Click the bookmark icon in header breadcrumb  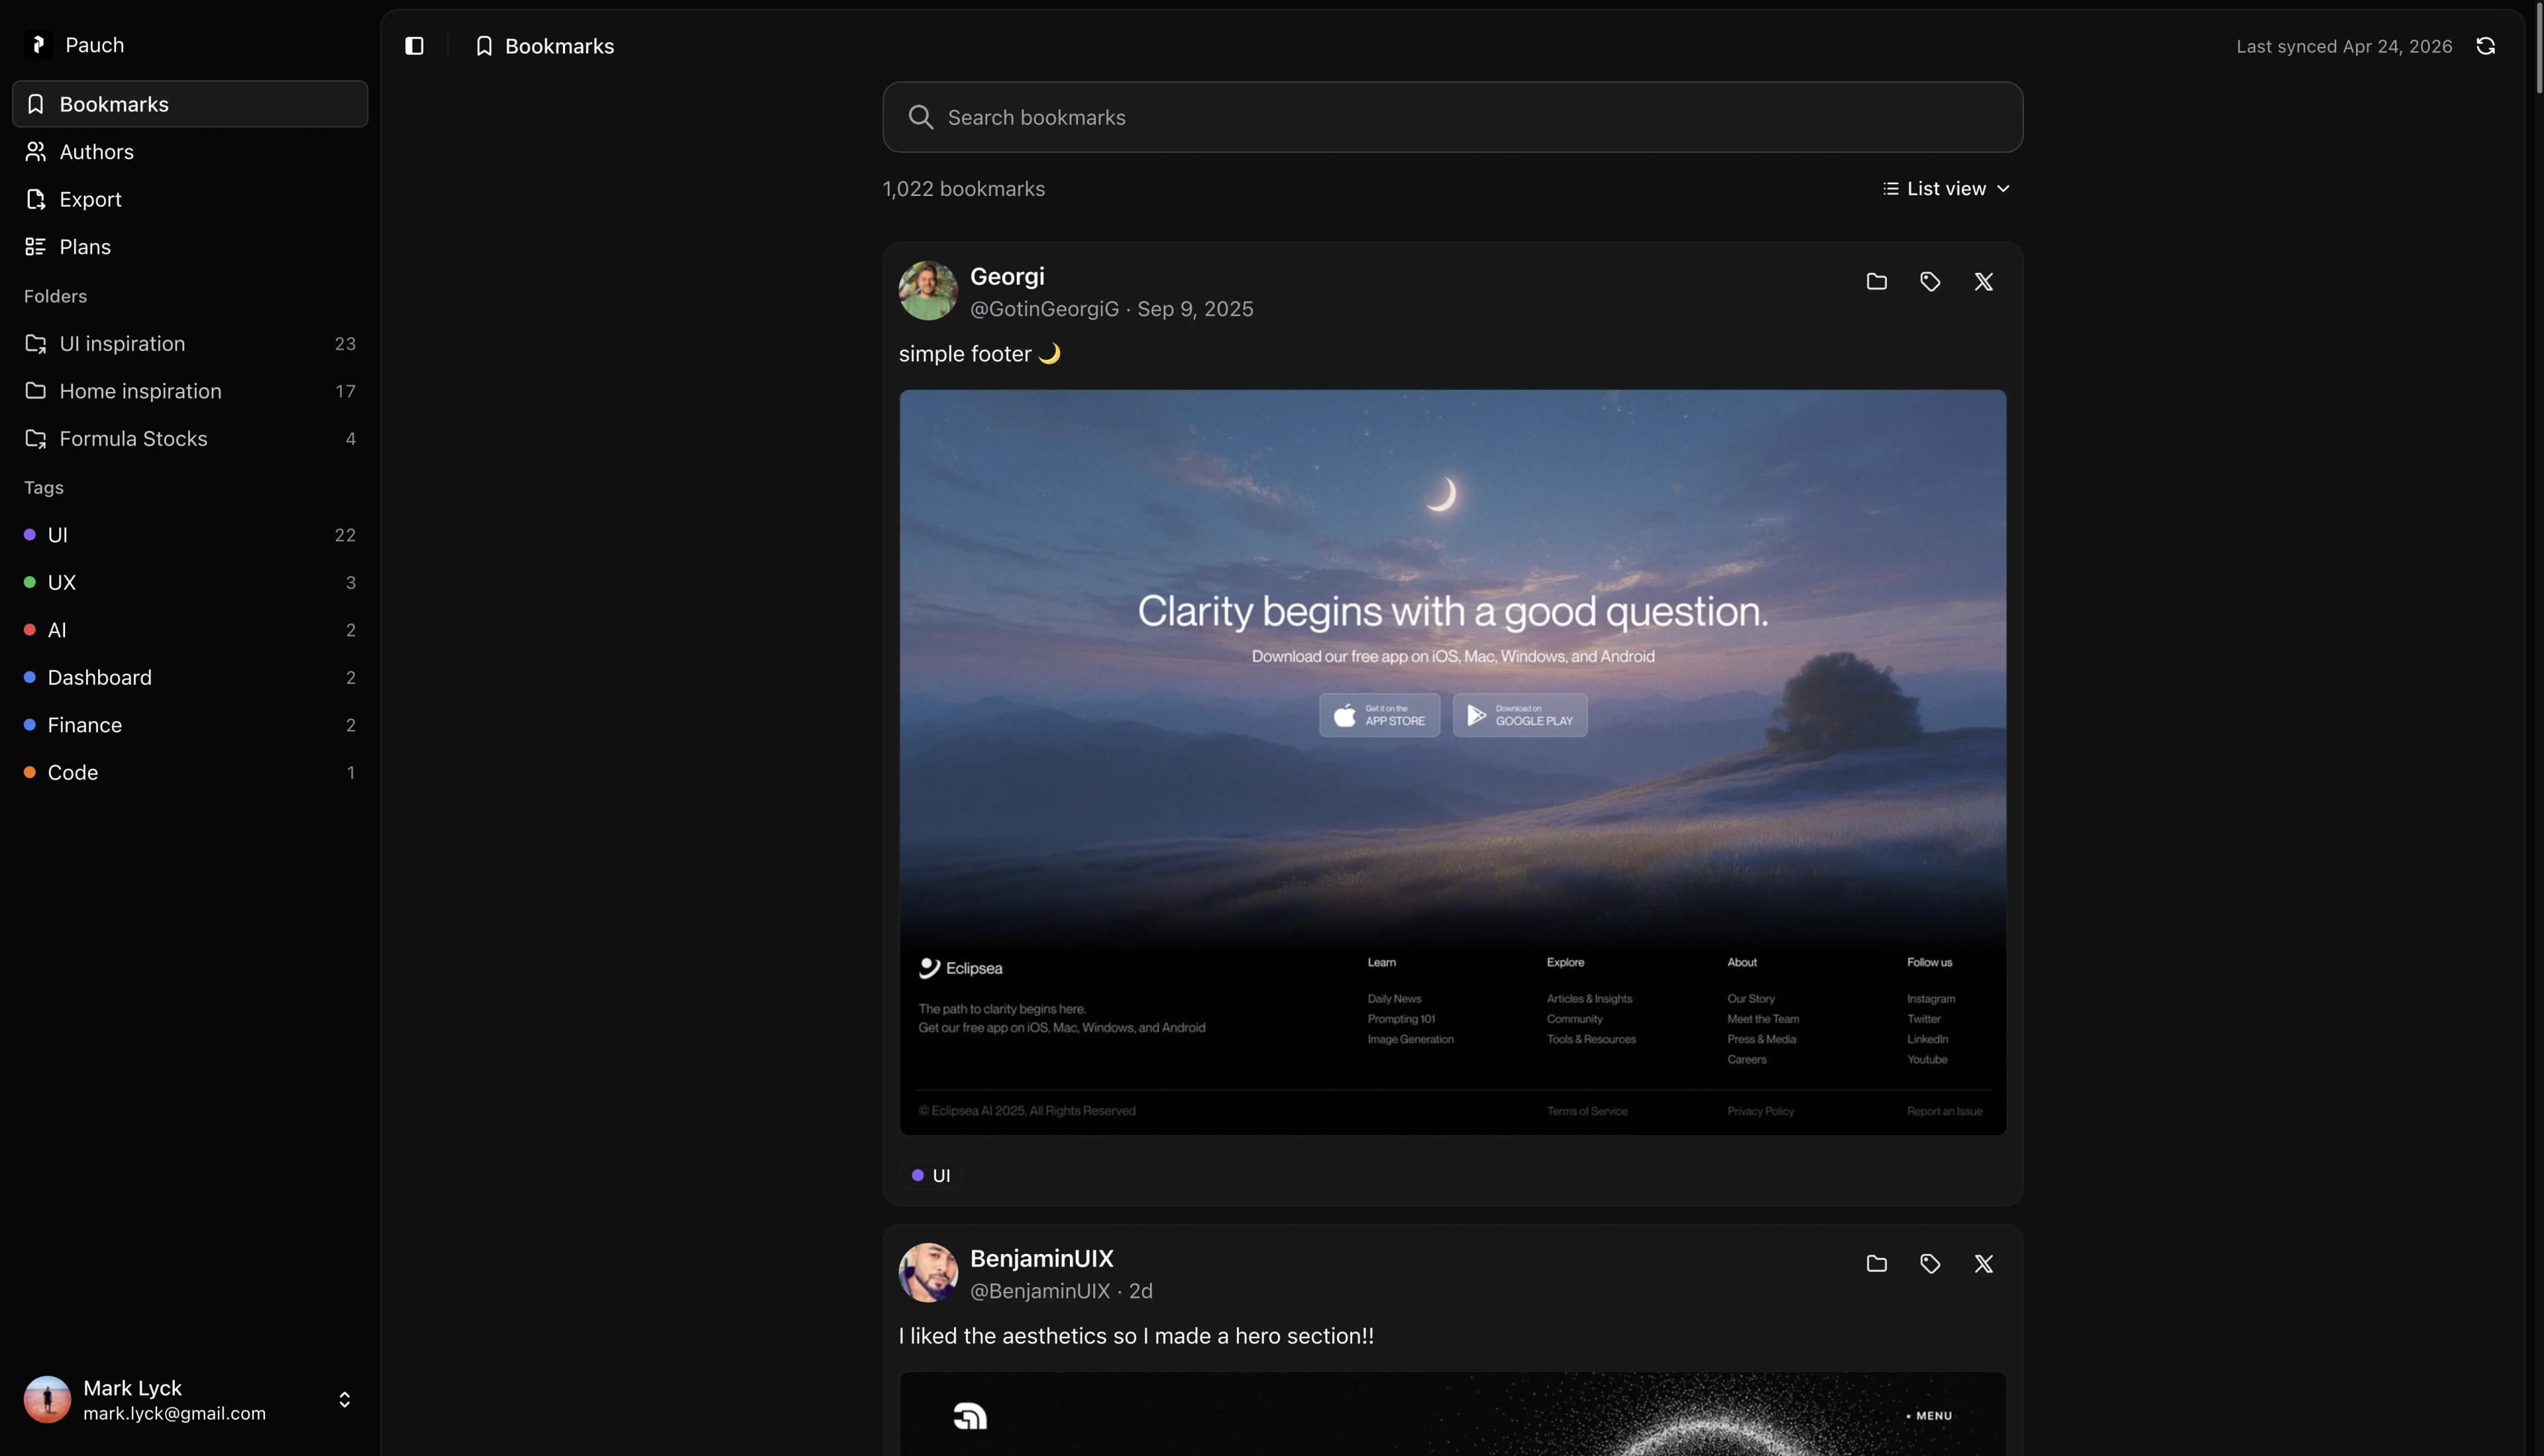(x=484, y=46)
